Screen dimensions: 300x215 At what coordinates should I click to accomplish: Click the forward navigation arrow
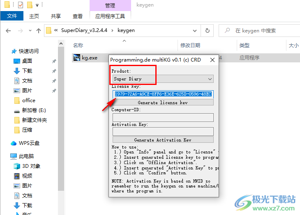tap(20, 30)
